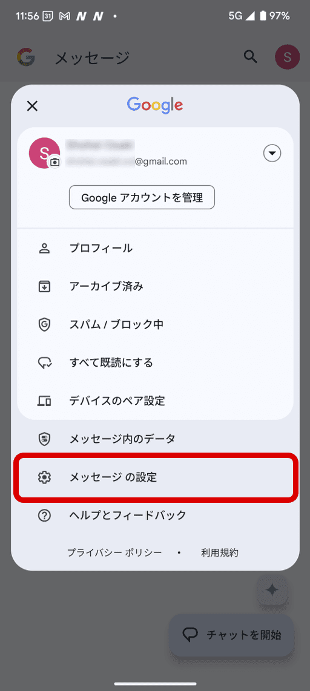The image size is (310, 691).
Task: Open メッセージ の設定
Action: [155, 477]
